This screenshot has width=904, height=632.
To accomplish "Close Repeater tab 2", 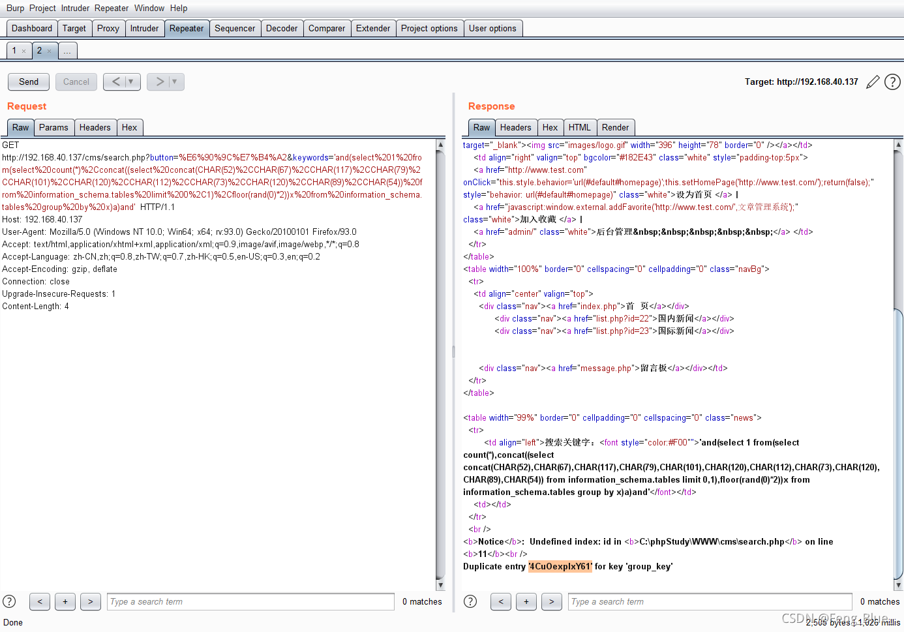I will (49, 51).
